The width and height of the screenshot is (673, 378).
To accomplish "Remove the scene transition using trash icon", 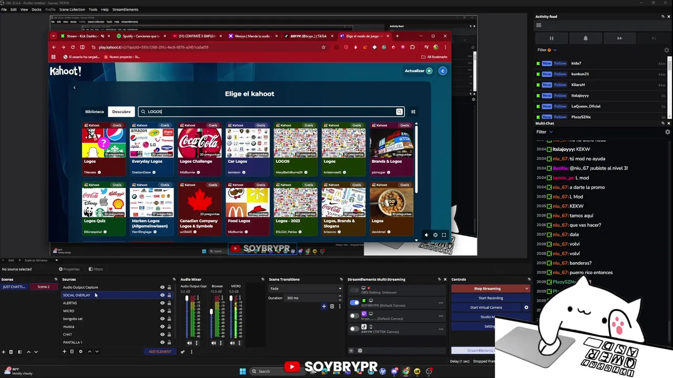I will [332, 306].
